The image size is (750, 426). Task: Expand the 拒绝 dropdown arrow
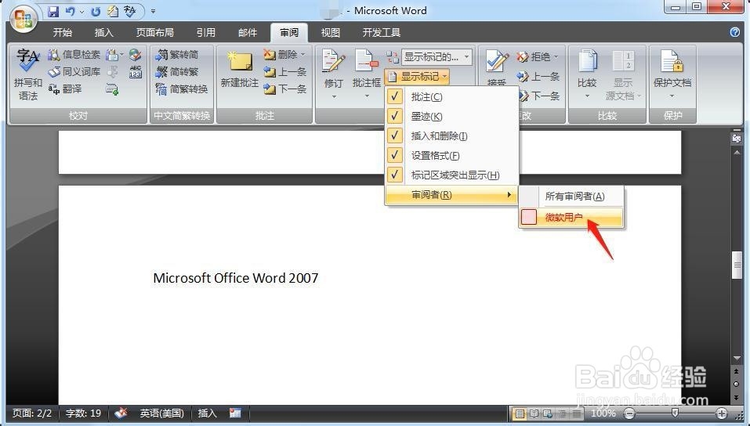556,57
